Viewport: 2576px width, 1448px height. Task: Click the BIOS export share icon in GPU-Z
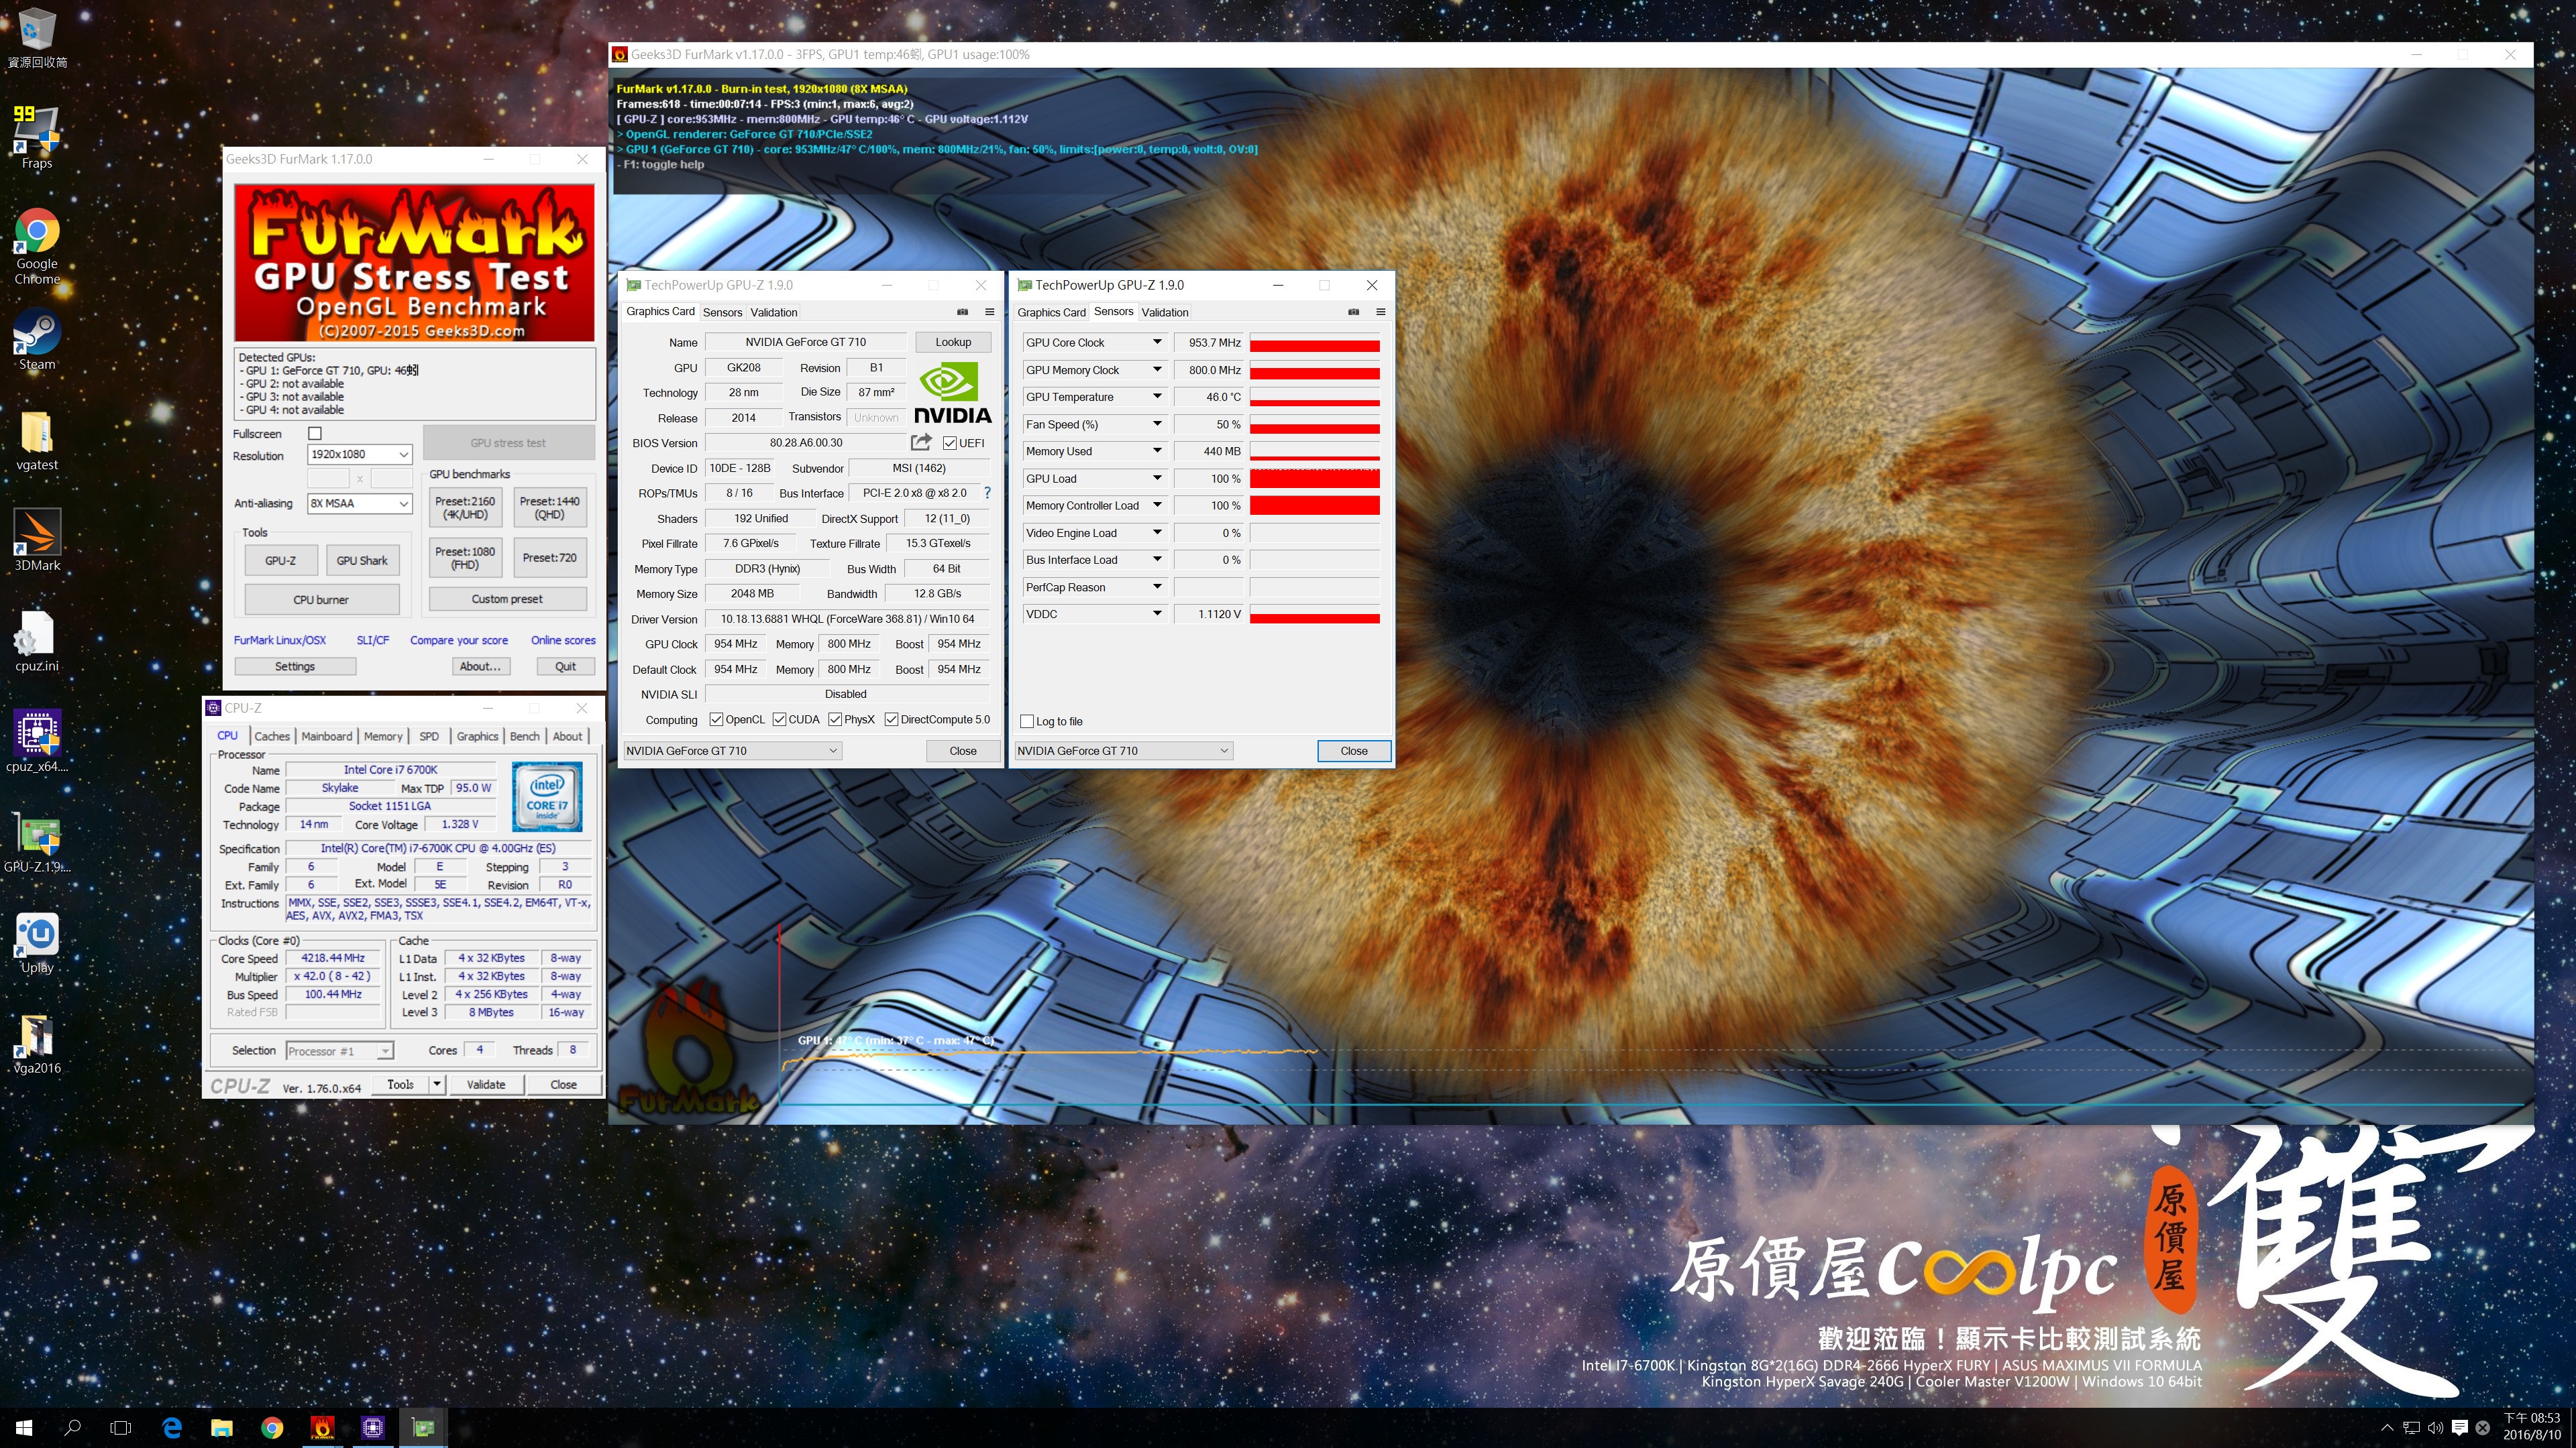[x=921, y=442]
